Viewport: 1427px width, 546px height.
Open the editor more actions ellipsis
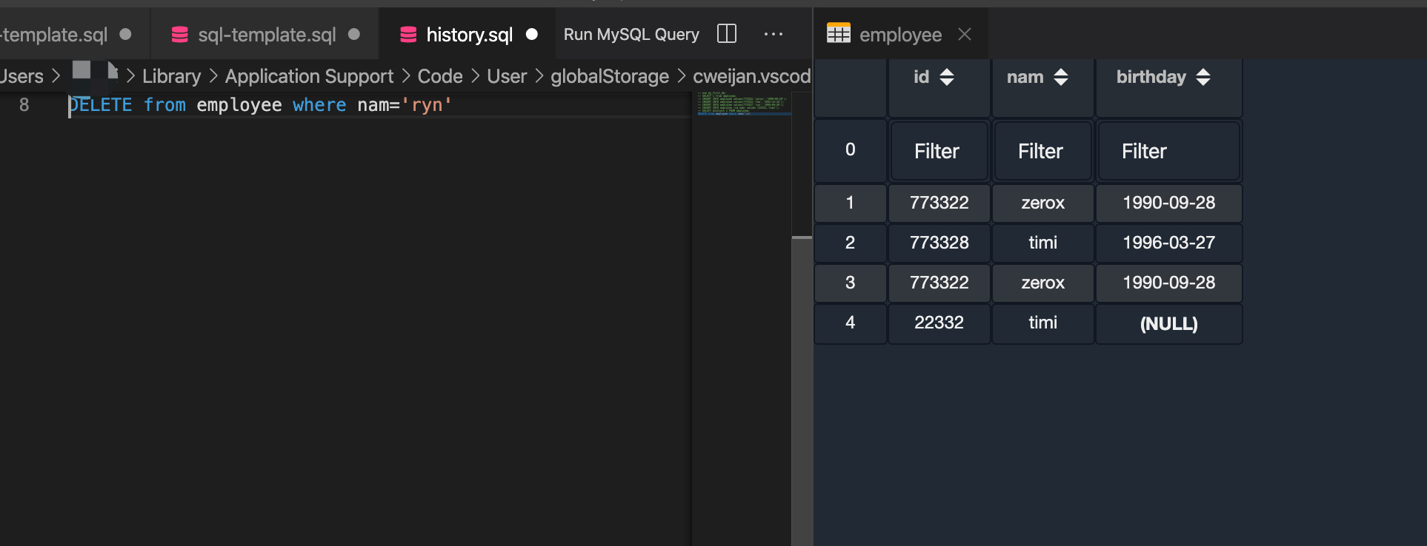pyautogui.click(x=773, y=34)
